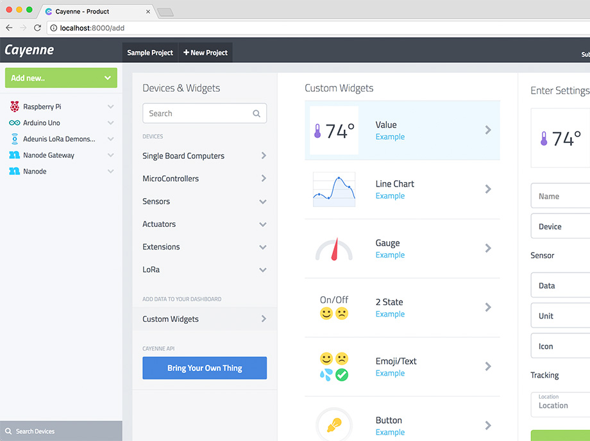
Task: Expand the LoRa category
Action: (x=205, y=270)
